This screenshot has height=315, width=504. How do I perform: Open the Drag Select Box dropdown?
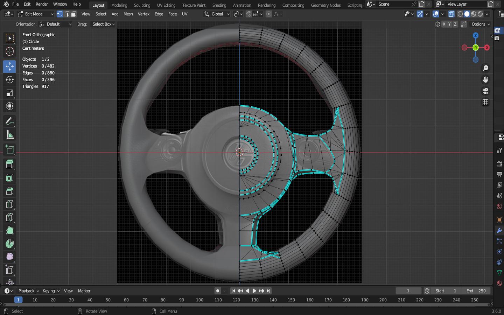pyautogui.click(x=103, y=24)
